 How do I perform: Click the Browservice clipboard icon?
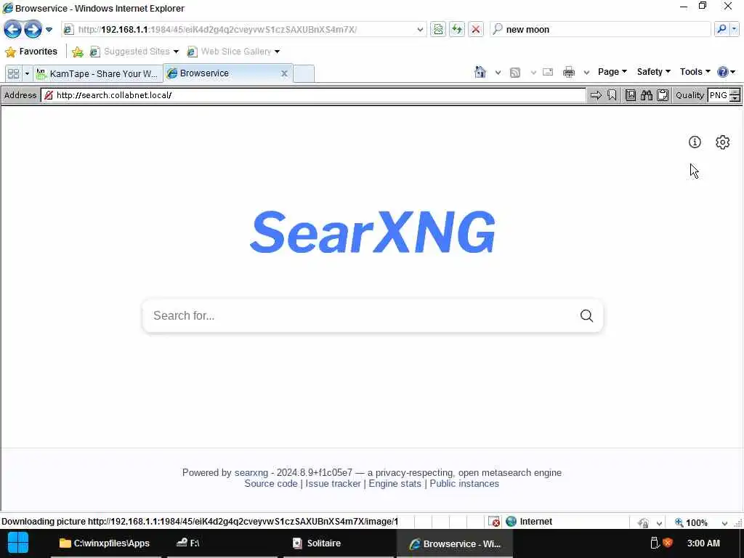coord(663,95)
